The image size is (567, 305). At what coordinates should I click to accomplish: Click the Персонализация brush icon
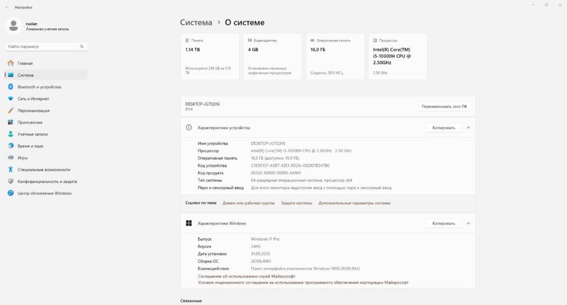point(10,111)
